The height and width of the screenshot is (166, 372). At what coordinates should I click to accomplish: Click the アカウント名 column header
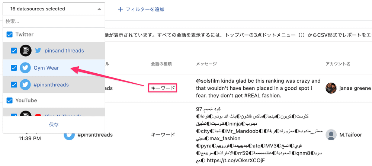338,64
